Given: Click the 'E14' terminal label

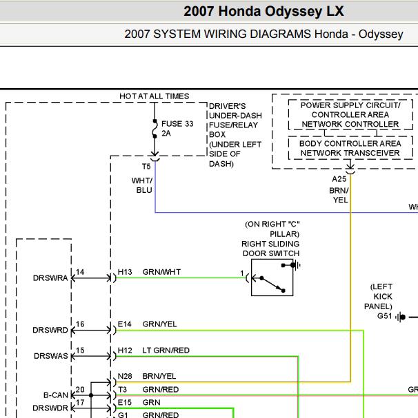Looking at the screenshot, I should pyautogui.click(x=124, y=324).
